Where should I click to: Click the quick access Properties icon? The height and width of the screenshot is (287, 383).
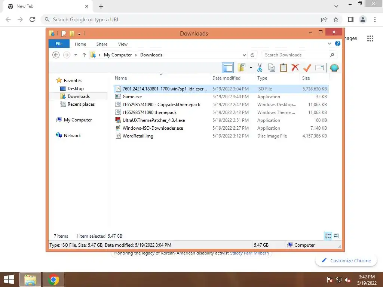point(64,33)
